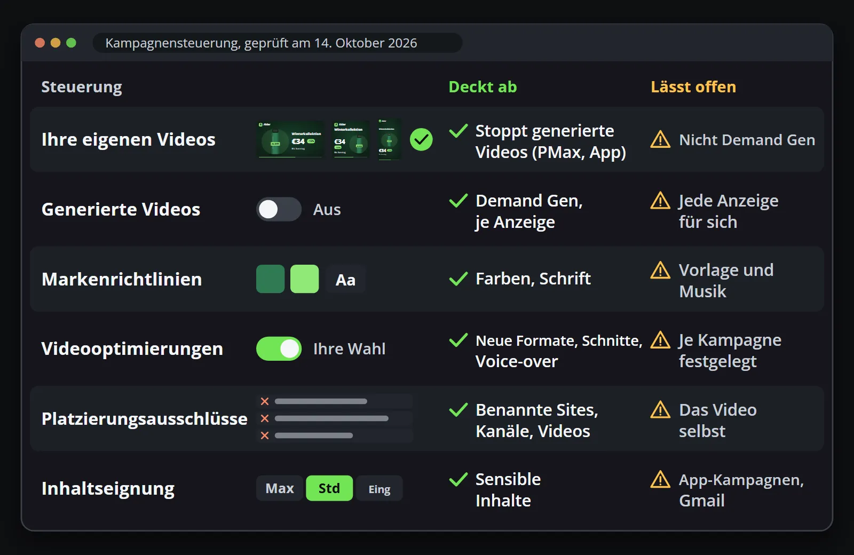854x555 pixels.
Task: Click the warning icon beside Je Kampagne festgelegt
Action: 660,340
